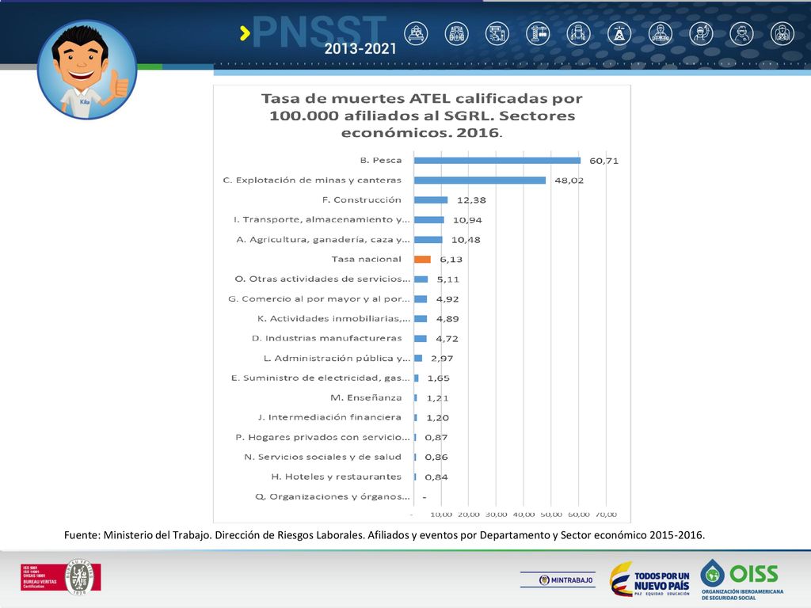Viewport: 811px width, 608px height.
Task: Click the 'A. Agricultura, ganadería, caza y...' label
Action: (323, 239)
